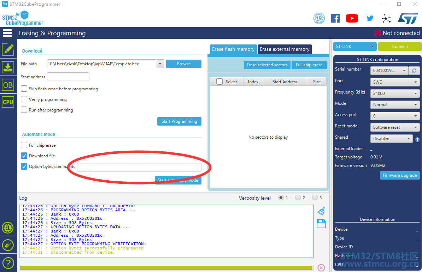
Task: Uncheck Option bytes commands checkbox
Action: click(24, 167)
